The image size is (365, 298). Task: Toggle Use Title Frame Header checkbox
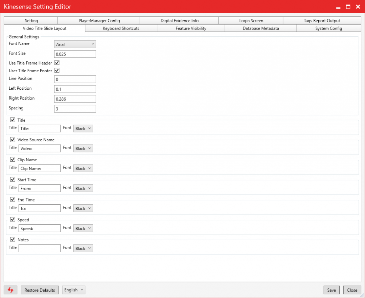click(57, 63)
